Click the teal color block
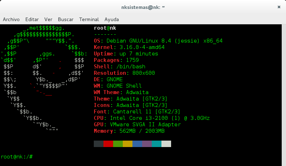This screenshot has height=166, width=286. tap(156, 144)
